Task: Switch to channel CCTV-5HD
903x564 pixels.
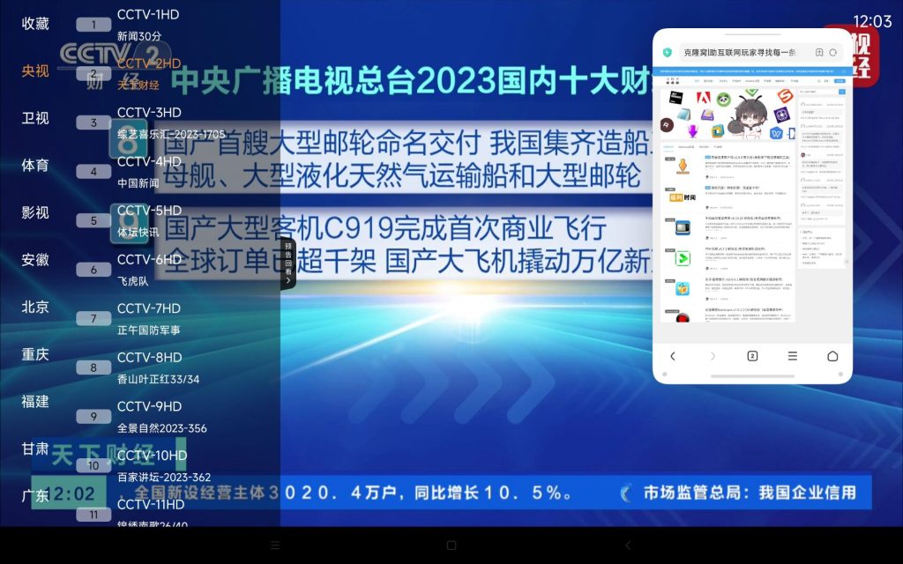Action: tap(149, 210)
